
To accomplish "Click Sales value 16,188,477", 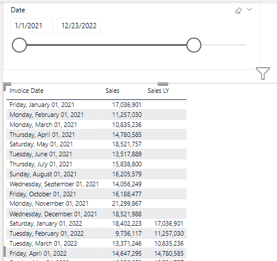I will pyautogui.click(x=127, y=194).
